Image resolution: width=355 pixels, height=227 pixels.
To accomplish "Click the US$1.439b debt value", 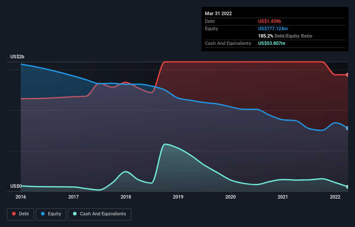I will click(269, 21).
